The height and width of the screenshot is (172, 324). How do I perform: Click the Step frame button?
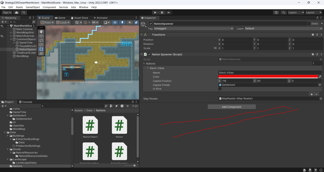pos(169,12)
